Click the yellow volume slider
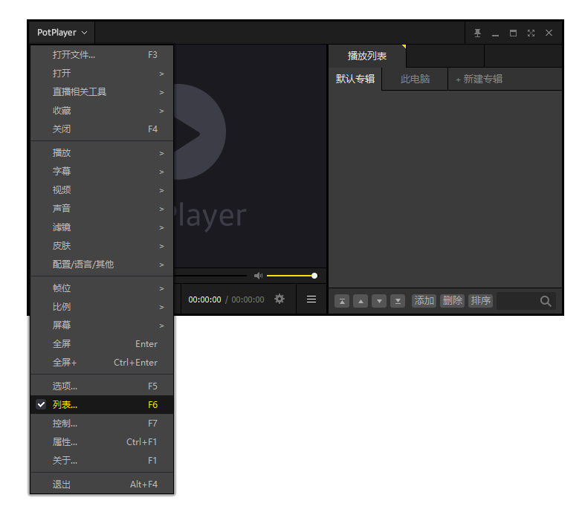585x512 pixels. [x=290, y=276]
